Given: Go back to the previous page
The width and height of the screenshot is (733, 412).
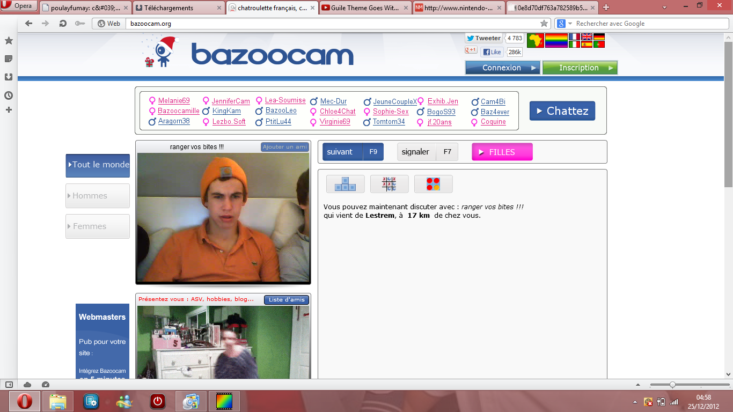Looking at the screenshot, I should point(29,24).
